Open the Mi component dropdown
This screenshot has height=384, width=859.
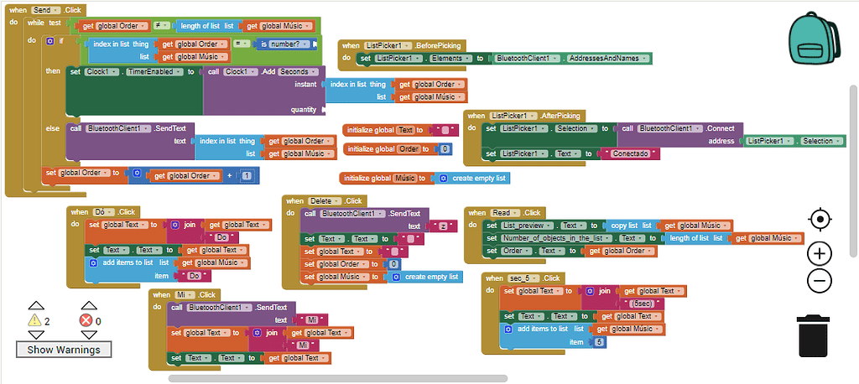click(184, 295)
